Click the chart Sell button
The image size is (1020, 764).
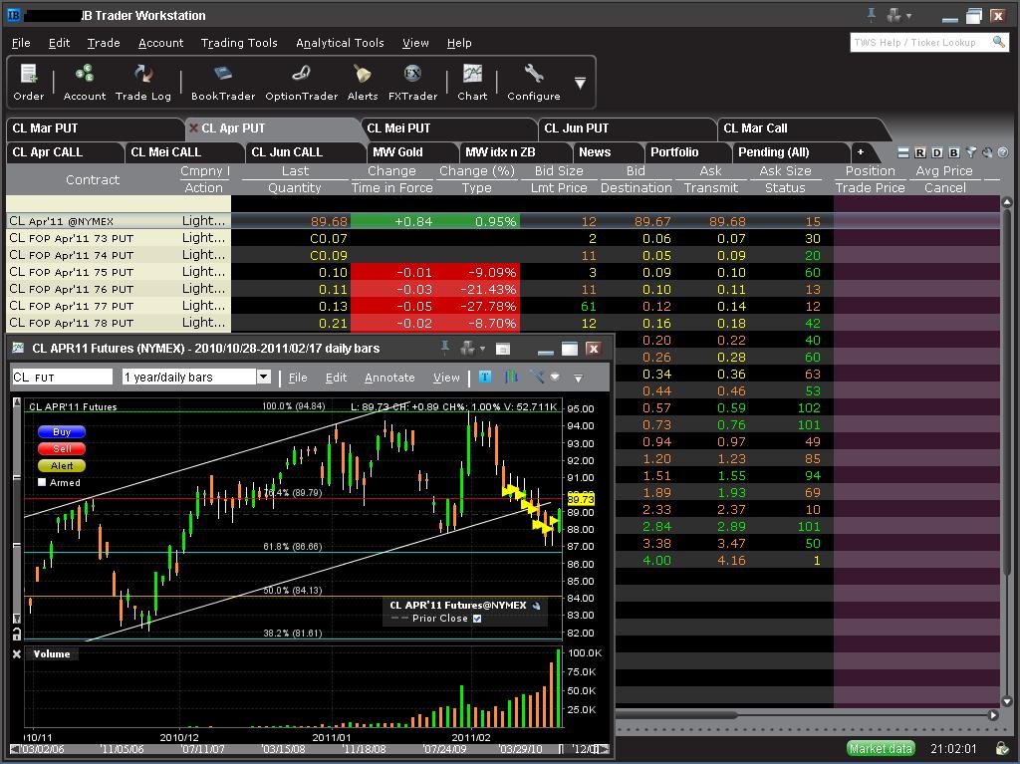(62, 449)
